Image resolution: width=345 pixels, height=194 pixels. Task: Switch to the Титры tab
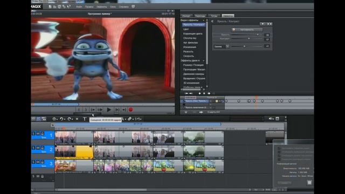214,16
